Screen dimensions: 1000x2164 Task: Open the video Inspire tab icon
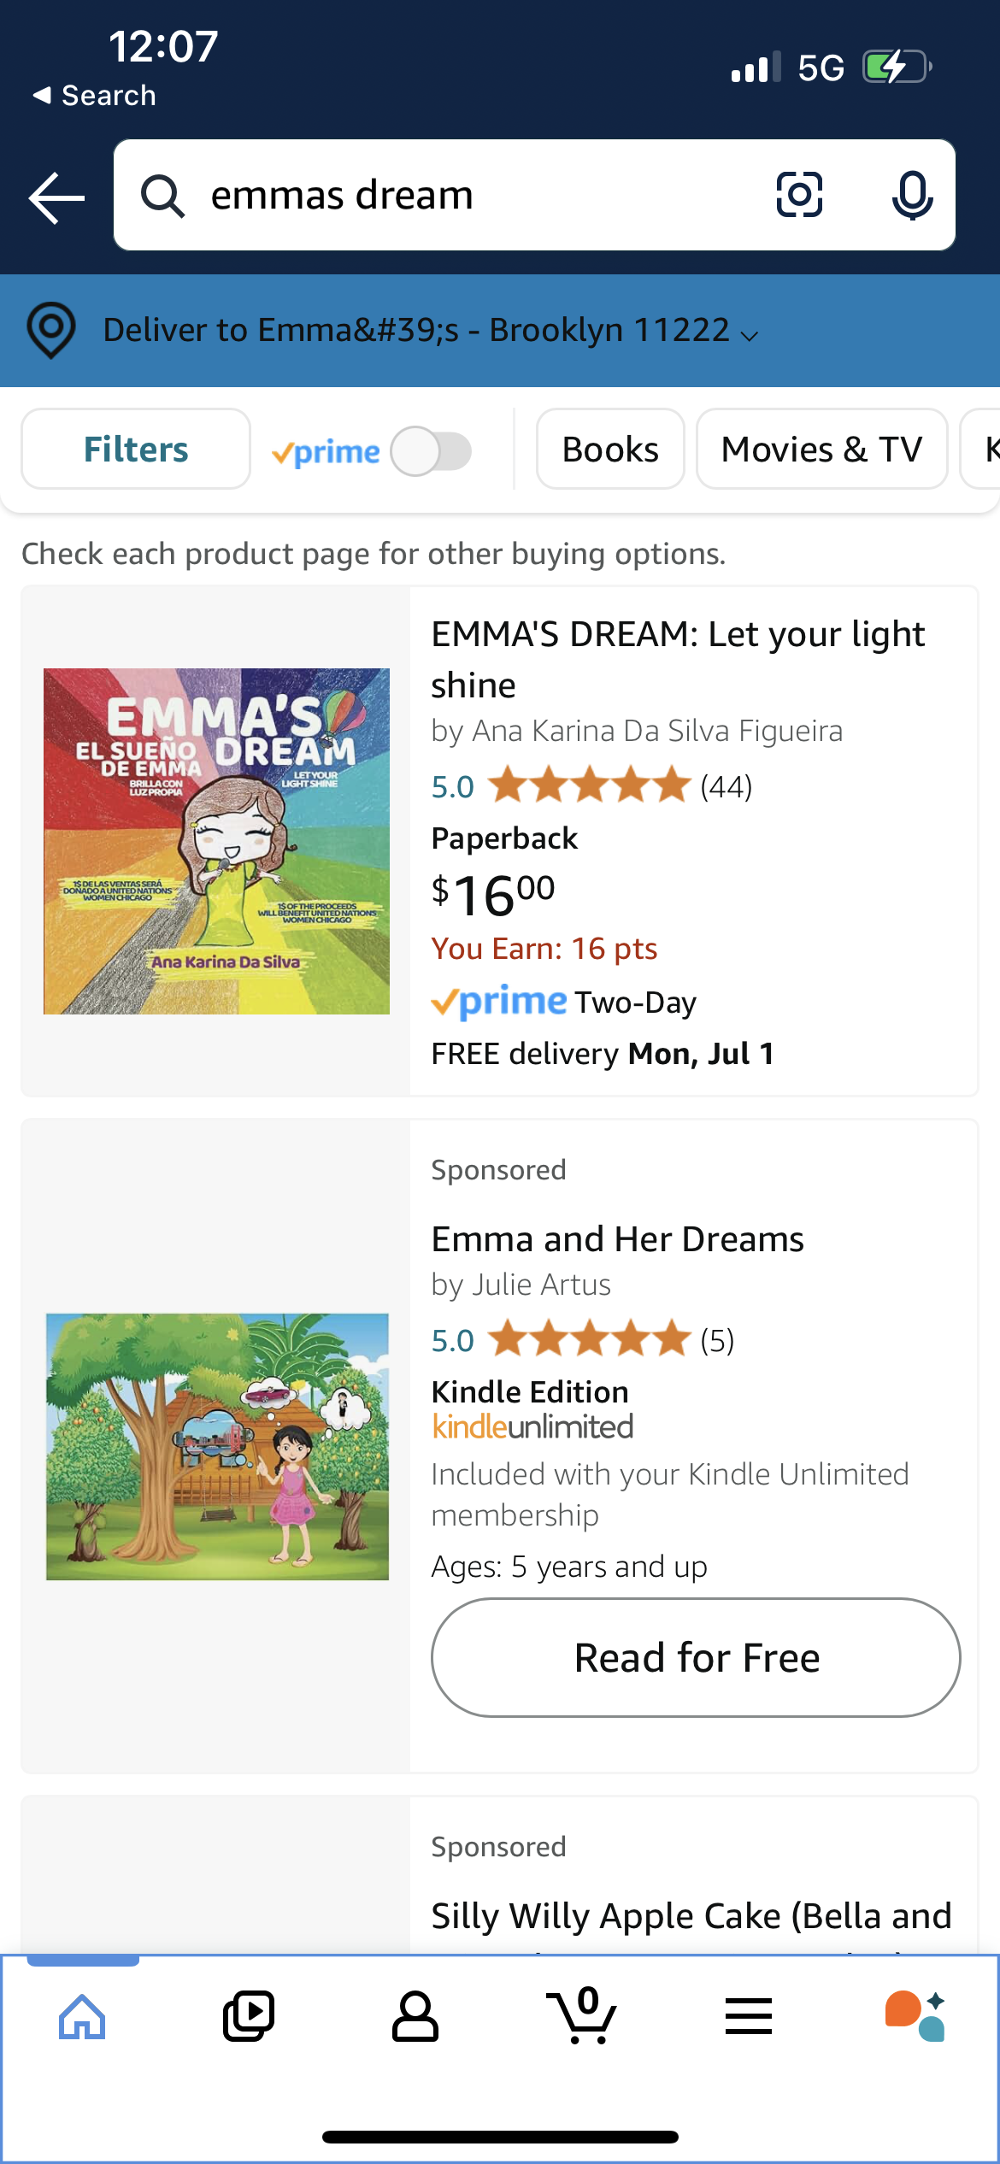click(249, 2017)
